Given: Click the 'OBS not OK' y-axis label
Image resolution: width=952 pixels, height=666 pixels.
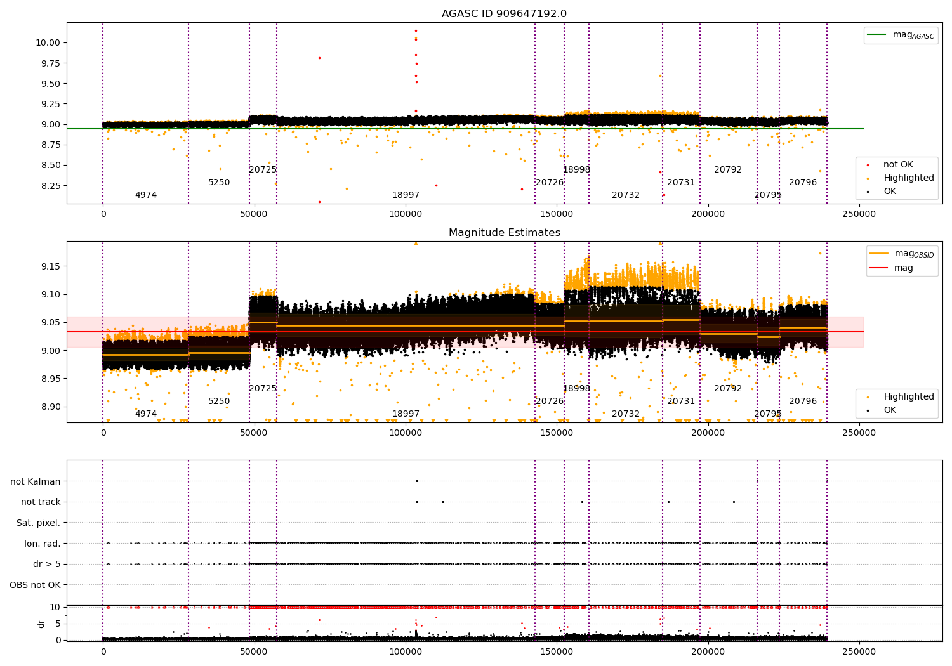Looking at the screenshot, I should coord(35,585).
